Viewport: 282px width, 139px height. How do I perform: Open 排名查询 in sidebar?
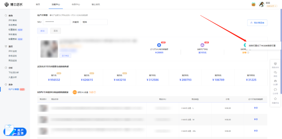click(13, 25)
